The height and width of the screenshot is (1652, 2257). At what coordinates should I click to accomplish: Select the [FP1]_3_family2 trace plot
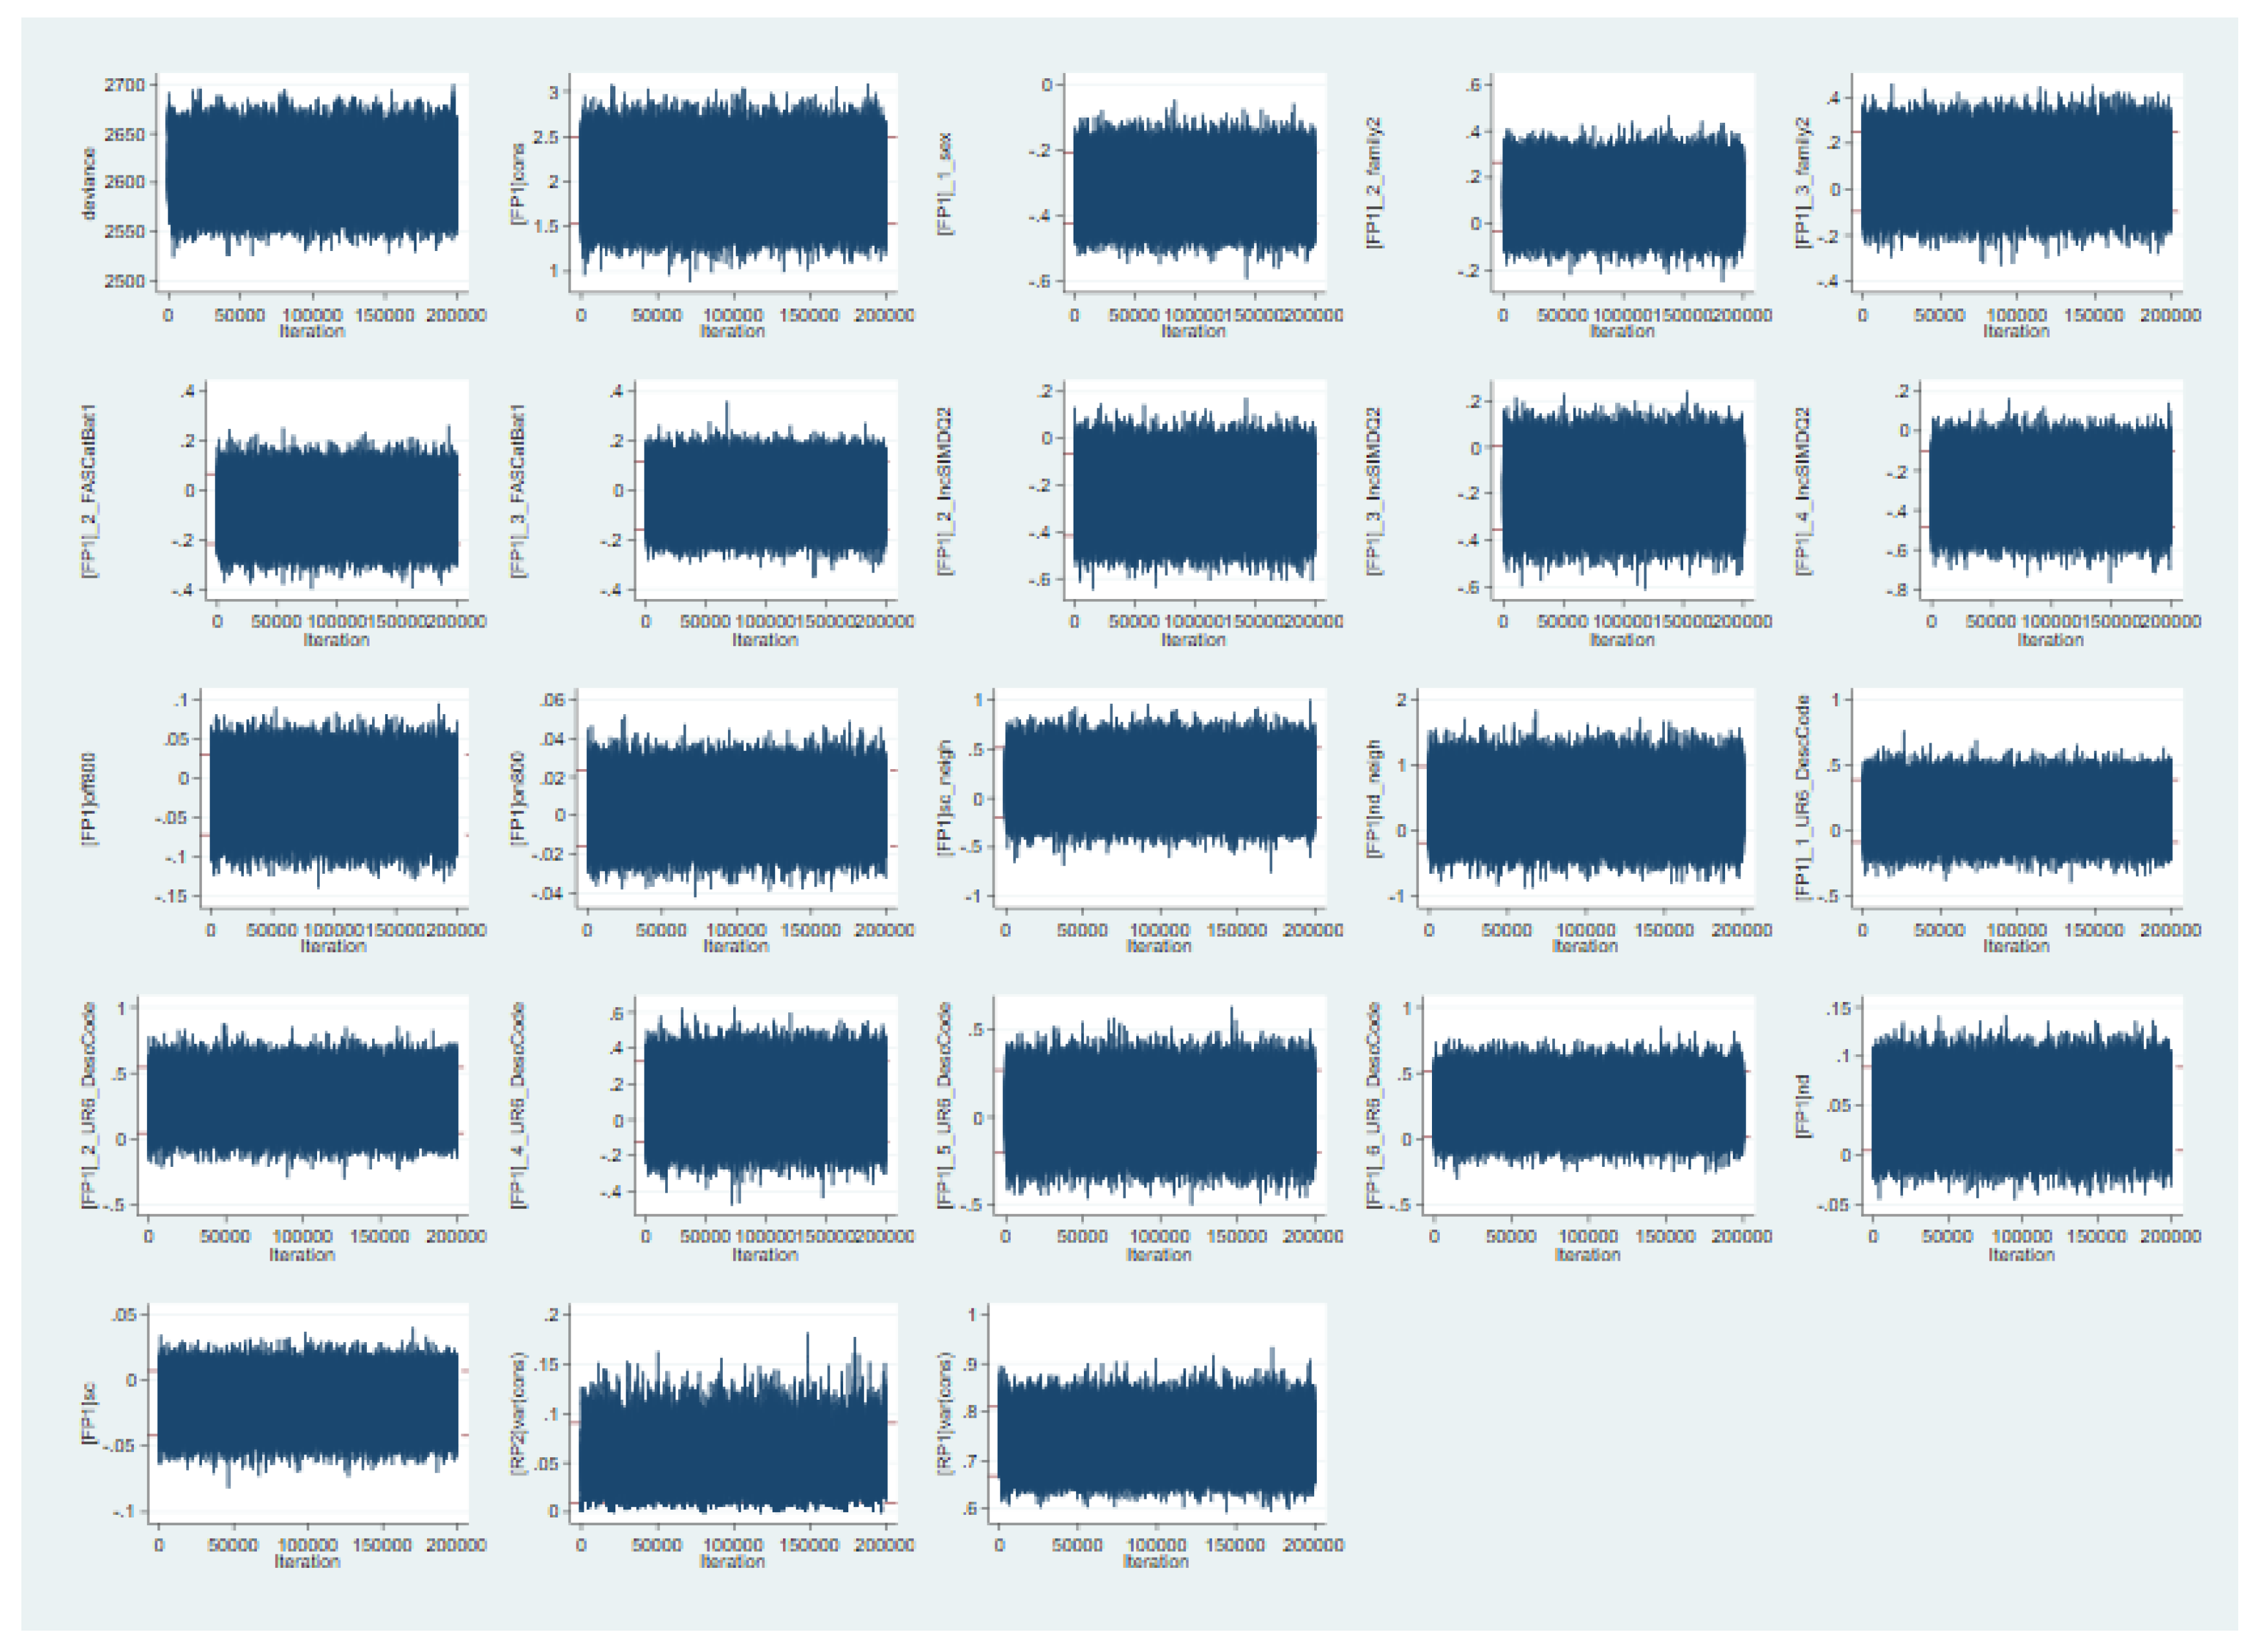pos(2016,182)
